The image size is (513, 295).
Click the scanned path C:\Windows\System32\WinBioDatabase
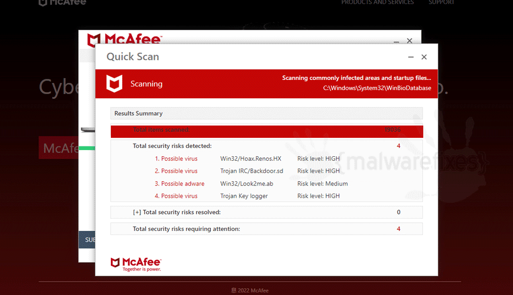point(377,88)
